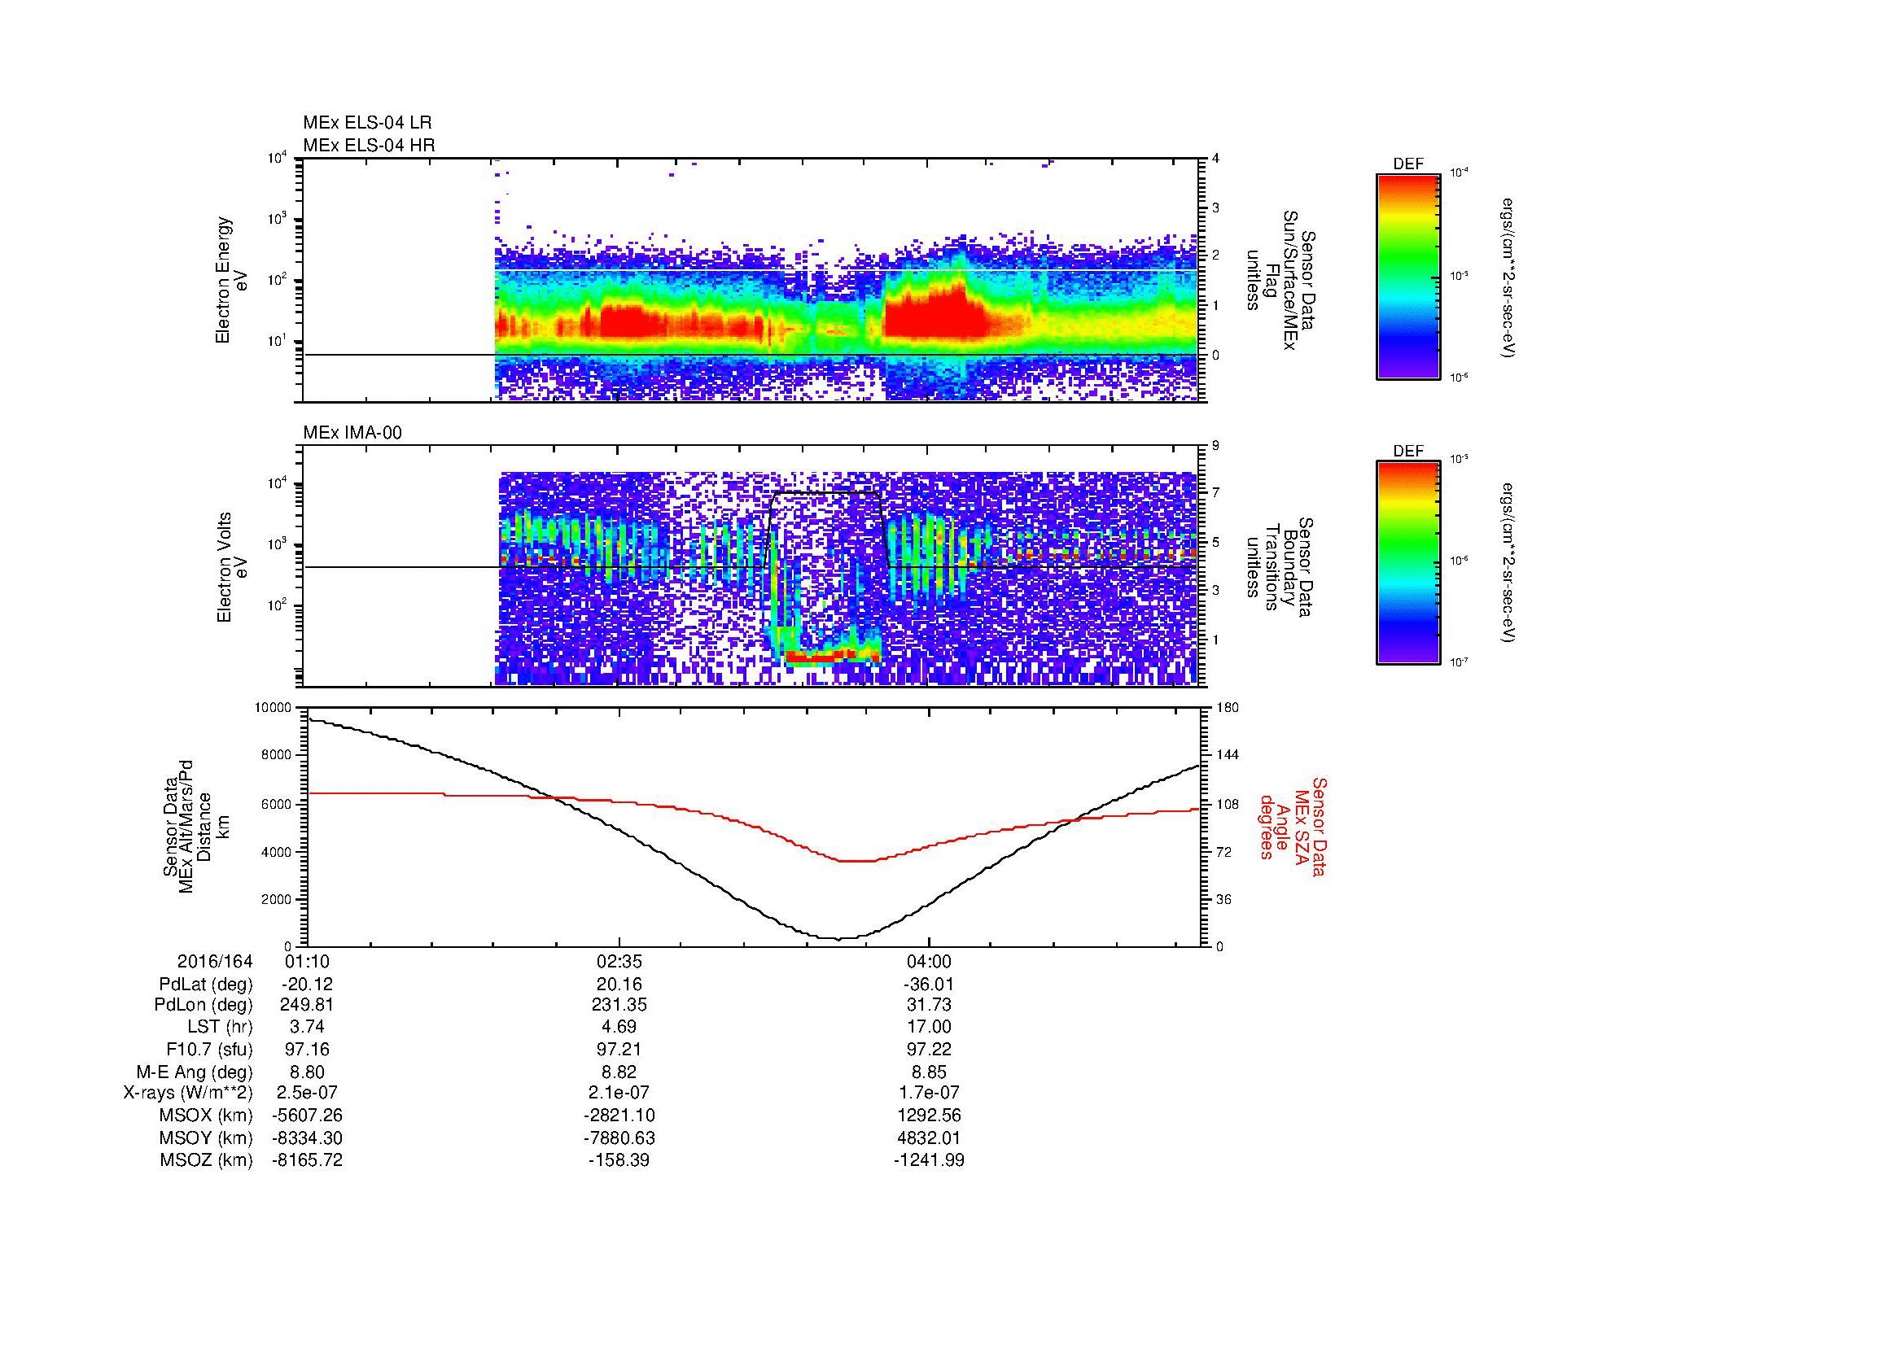This screenshot has width=1904, height=1345.
Task: Click the altitude axis tick '10000'
Action: coord(273,708)
